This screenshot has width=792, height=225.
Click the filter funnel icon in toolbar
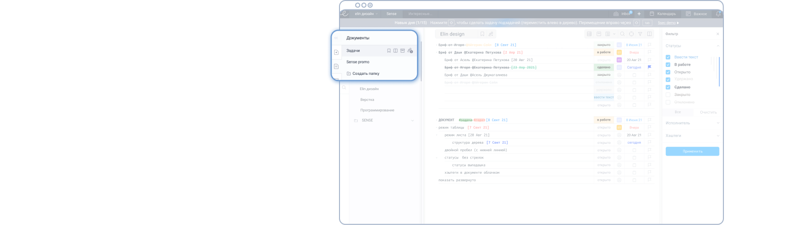tap(640, 34)
